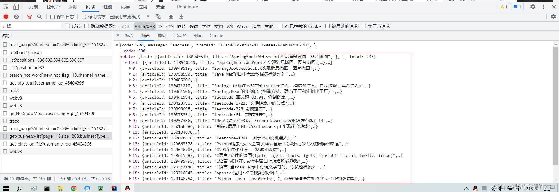Select getNotShowMedal?username request row

click(x=56, y=113)
